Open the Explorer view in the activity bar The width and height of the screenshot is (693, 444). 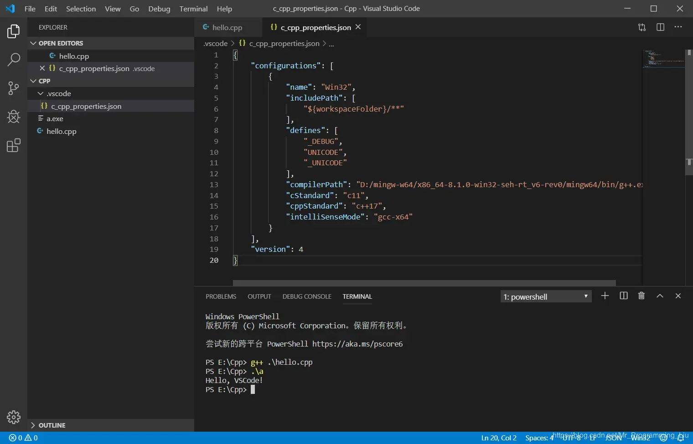coord(14,31)
